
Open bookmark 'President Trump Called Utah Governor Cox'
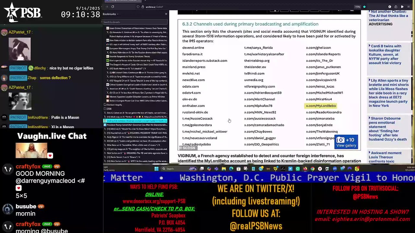[x=136, y=125]
